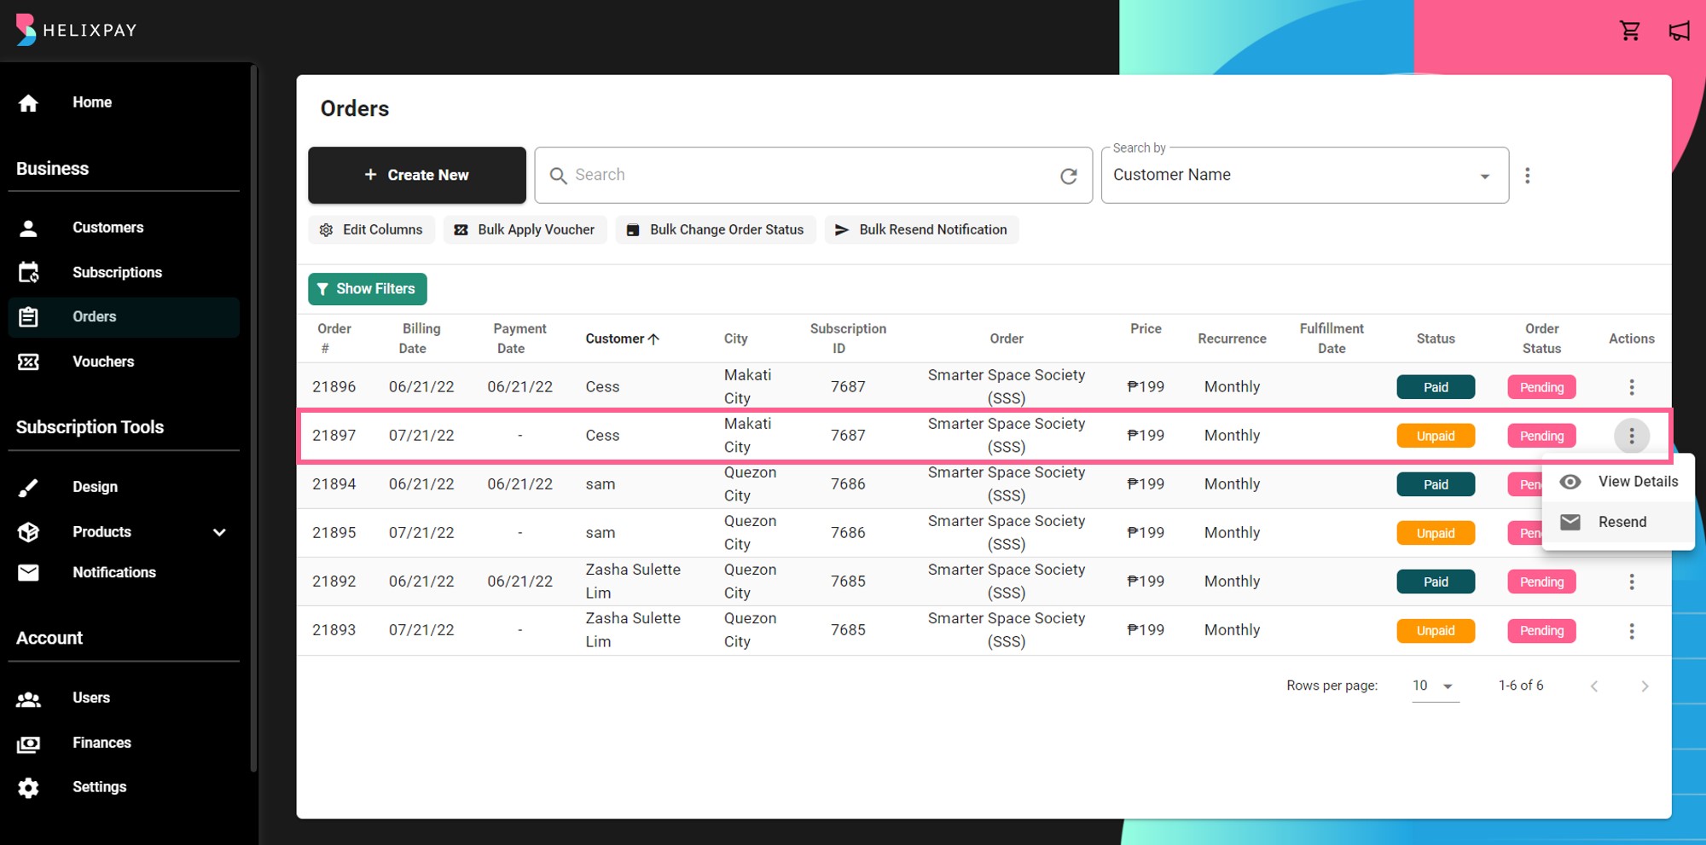Click the search magnifier icon

pyautogui.click(x=558, y=176)
